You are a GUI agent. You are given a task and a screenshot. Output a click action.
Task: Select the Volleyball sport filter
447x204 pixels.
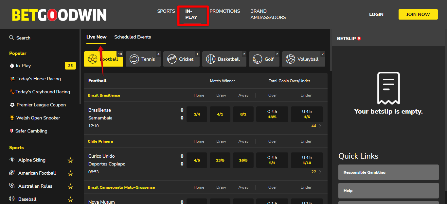pos(303,59)
